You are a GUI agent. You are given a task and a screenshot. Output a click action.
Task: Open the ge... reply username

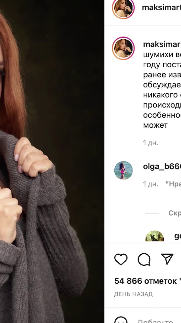[178, 236]
